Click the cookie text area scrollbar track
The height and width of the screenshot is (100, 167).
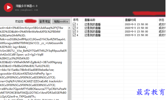pyautogui.click(x=69, y=65)
